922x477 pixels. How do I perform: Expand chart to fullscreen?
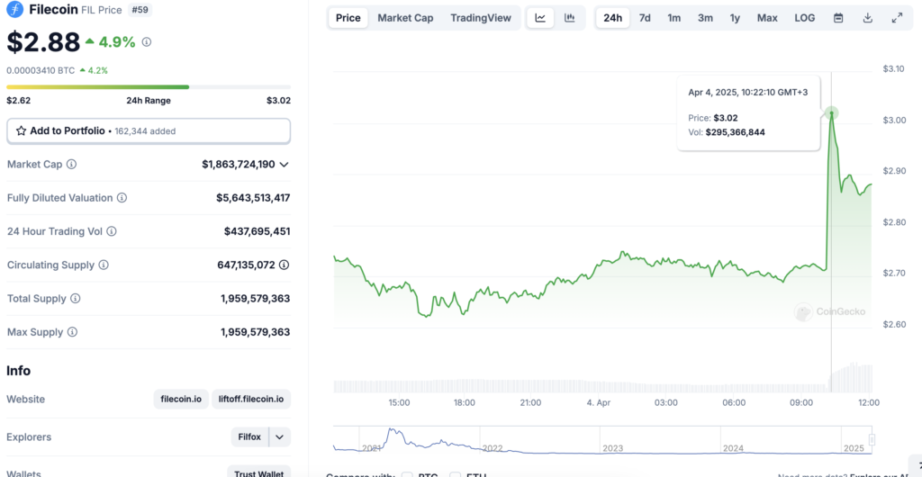pos(897,18)
